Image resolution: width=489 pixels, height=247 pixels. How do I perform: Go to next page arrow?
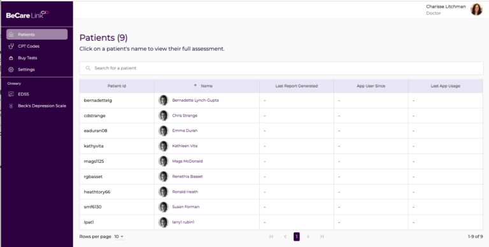click(x=308, y=236)
